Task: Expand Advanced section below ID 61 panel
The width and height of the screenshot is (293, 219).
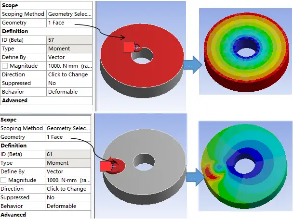Action: coord(45,215)
